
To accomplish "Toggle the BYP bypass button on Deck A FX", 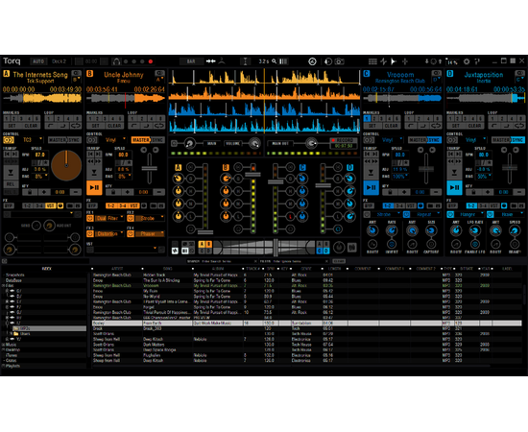I will tap(9, 205).
